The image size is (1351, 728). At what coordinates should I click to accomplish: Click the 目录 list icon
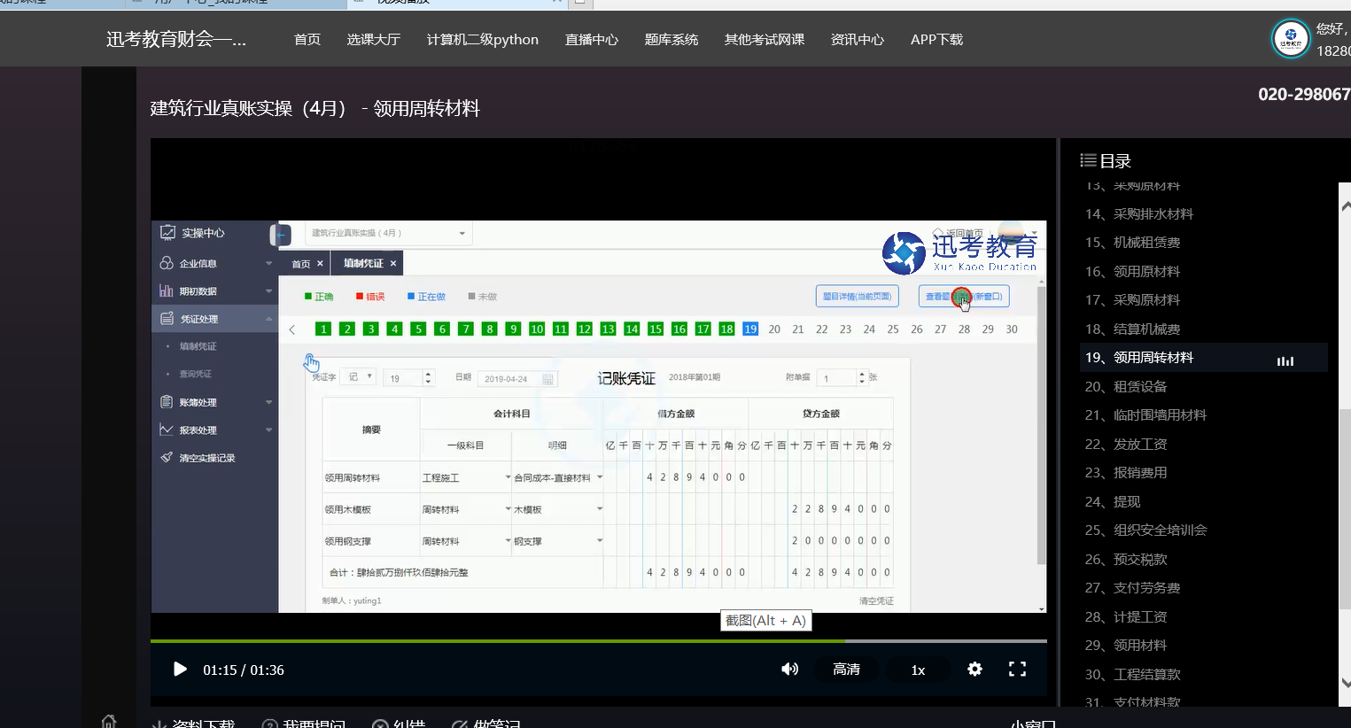click(x=1088, y=161)
